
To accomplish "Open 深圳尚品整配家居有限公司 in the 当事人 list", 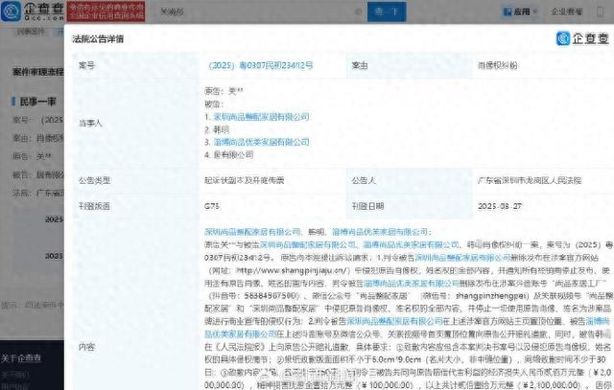I will (261, 117).
